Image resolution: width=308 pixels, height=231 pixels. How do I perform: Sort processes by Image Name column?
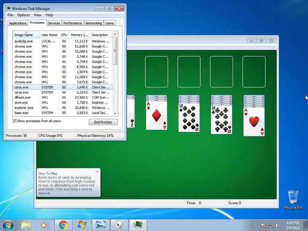[x=26, y=35]
